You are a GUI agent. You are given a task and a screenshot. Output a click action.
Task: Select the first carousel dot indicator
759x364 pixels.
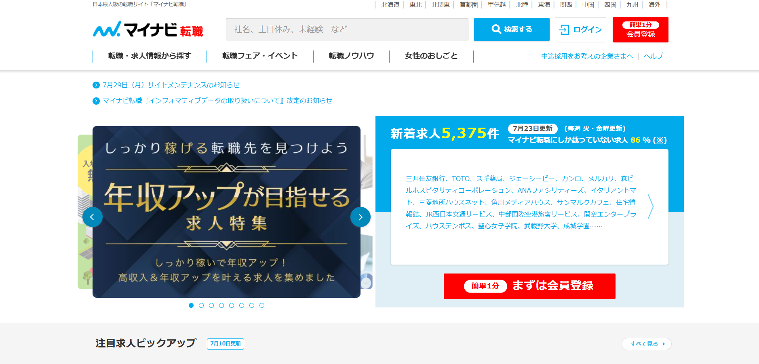pos(191,305)
